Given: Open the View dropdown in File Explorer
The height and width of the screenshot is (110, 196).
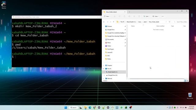Looking at the screenshot, I should click(x=156, y=16).
